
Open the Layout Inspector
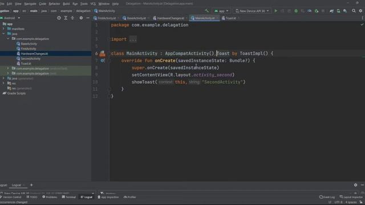[x=351, y=197]
